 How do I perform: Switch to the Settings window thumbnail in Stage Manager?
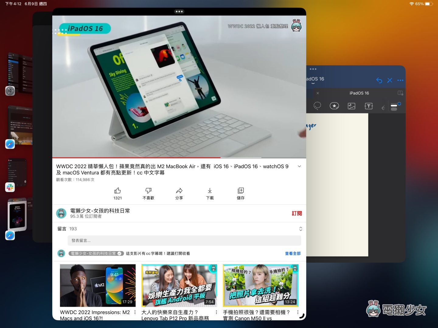coord(20,73)
